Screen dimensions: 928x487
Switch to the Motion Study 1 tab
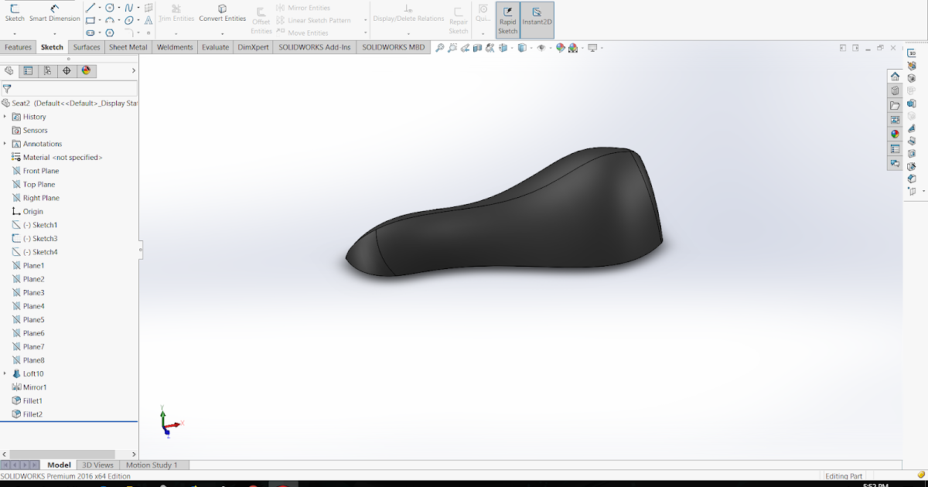(152, 465)
